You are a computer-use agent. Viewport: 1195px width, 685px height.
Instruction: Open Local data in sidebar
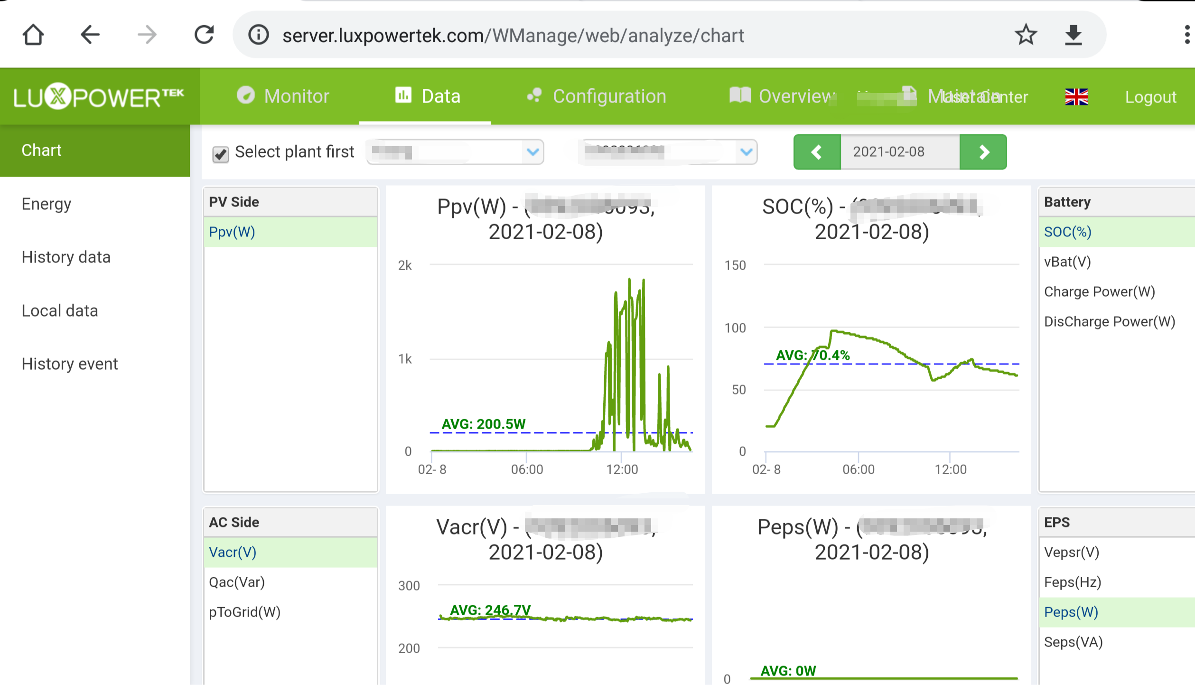coord(60,311)
